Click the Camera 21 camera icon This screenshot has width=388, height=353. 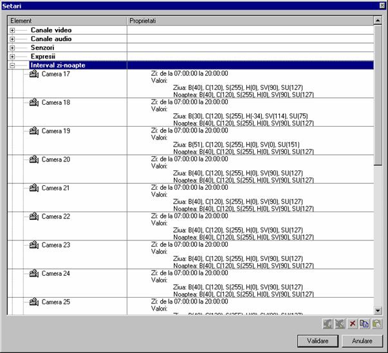click(x=34, y=188)
